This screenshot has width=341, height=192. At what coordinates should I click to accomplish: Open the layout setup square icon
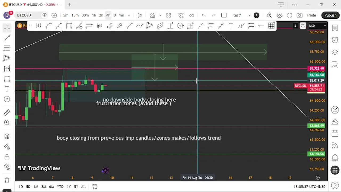point(224,15)
